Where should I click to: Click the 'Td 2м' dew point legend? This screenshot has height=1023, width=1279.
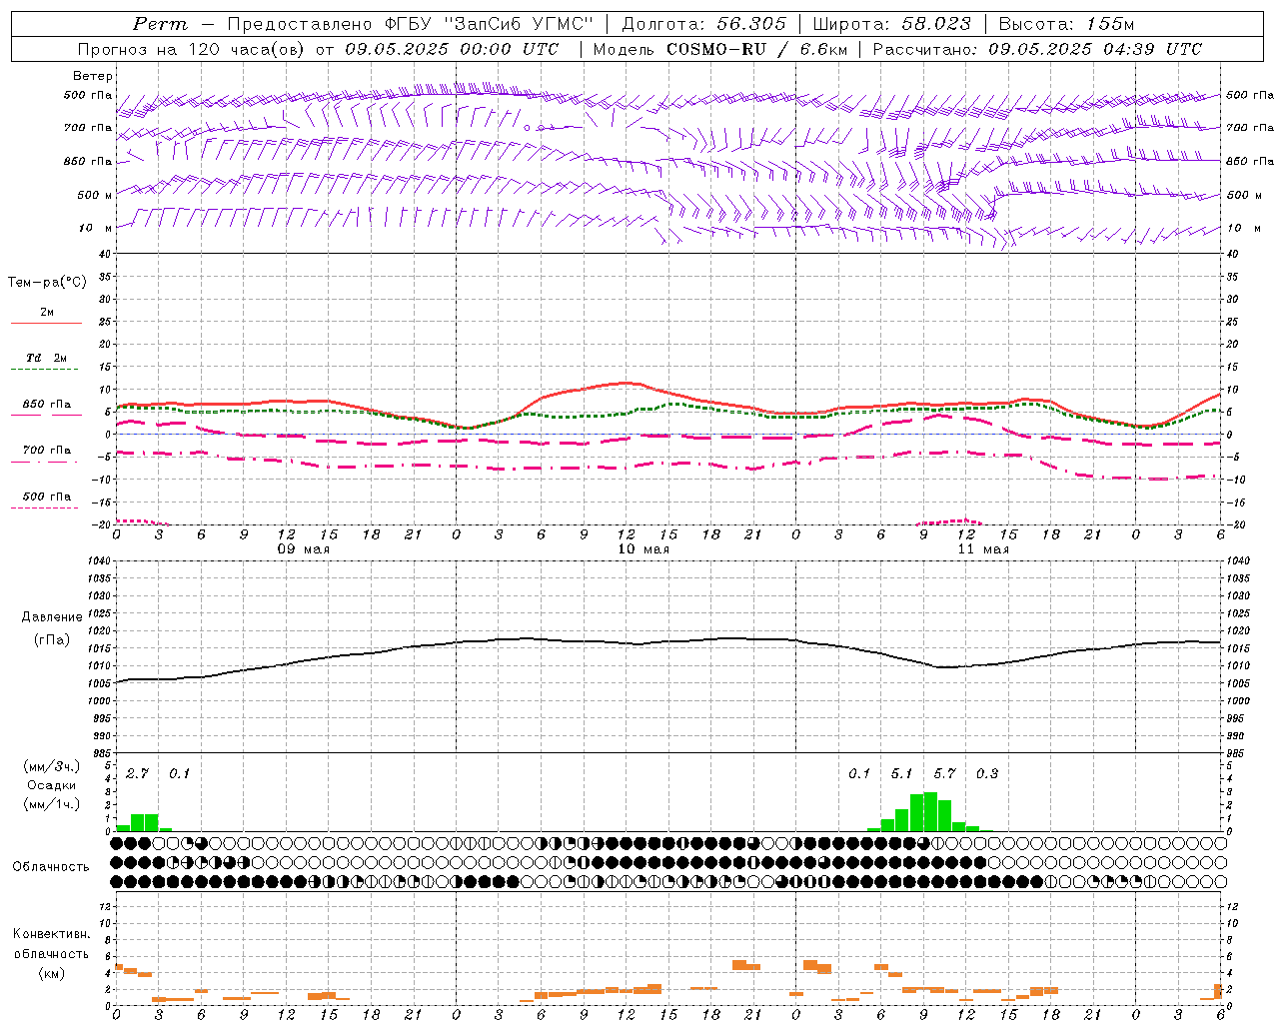point(47,358)
